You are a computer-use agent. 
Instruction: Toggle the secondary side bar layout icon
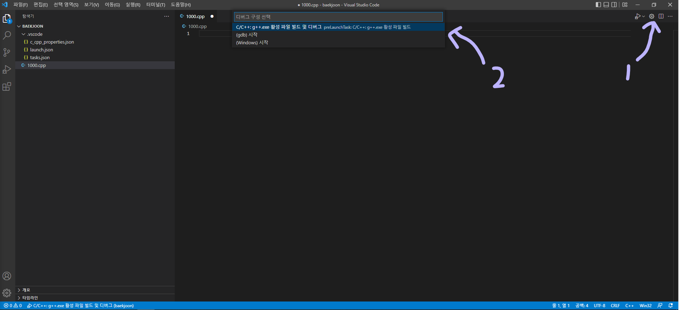tap(614, 5)
